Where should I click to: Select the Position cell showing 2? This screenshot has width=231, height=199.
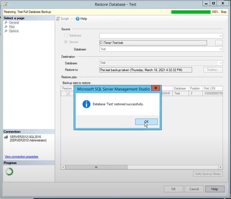click(x=196, y=93)
